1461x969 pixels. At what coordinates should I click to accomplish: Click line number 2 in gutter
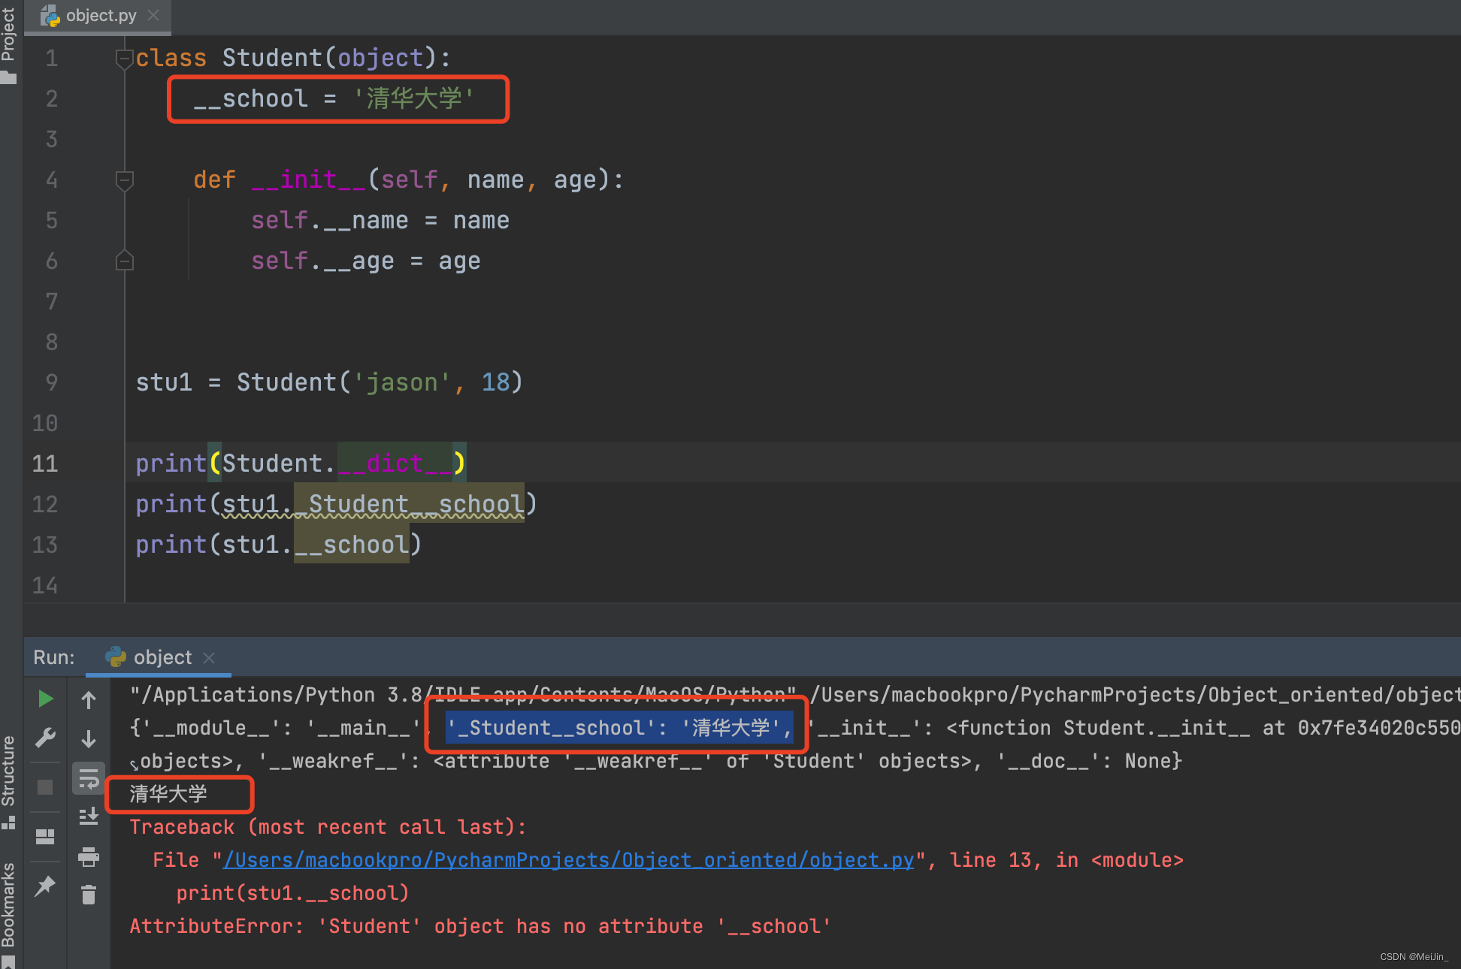(51, 98)
